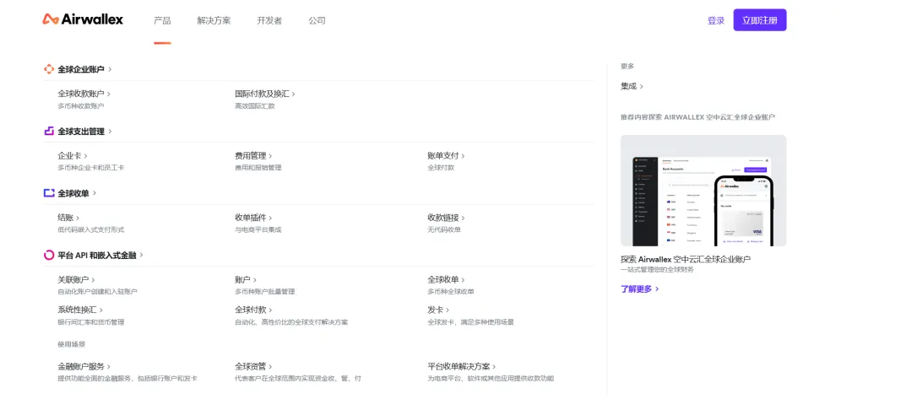Click the 全球收单 section icon
The width and height of the screenshot is (912, 410).
pos(49,193)
